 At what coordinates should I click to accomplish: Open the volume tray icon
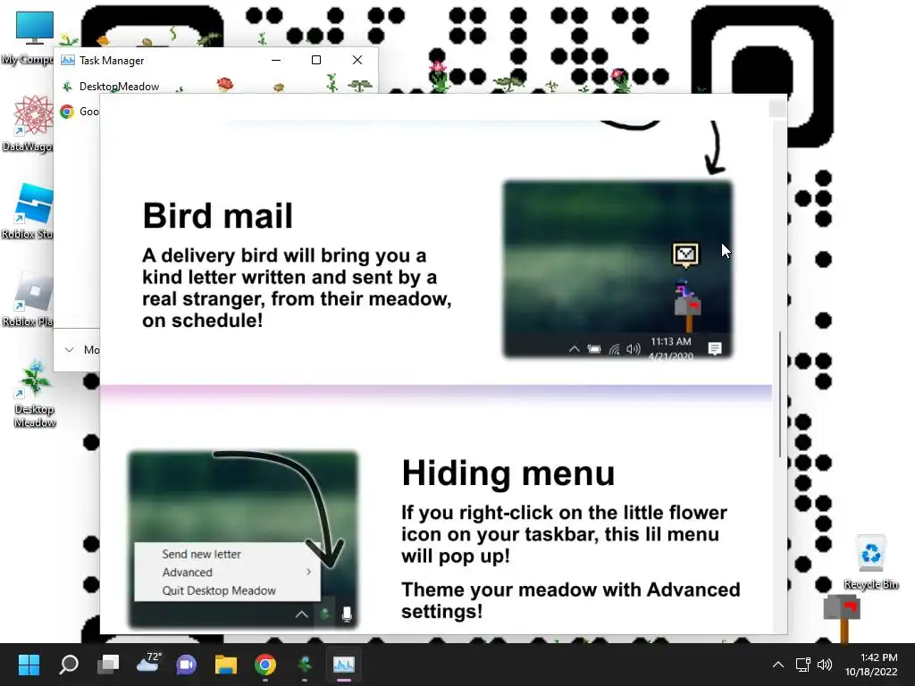pos(824,665)
